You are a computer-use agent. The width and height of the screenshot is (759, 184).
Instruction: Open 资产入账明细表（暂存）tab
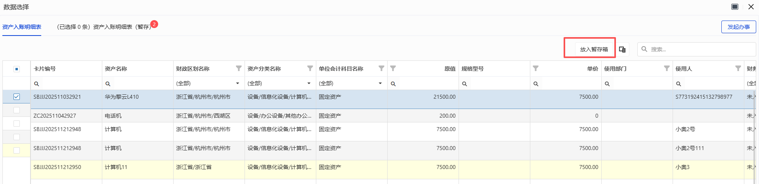(x=104, y=27)
